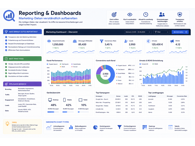Click the Tablet device icon

pos(80,100)
